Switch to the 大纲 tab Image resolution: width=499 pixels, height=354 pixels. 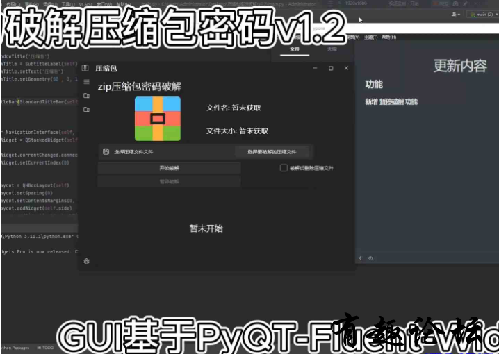(x=332, y=50)
